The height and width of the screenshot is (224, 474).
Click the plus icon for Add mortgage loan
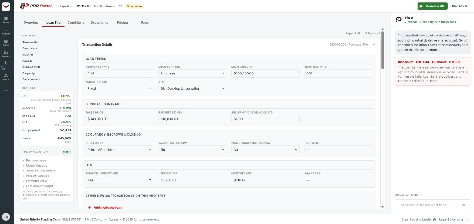tap(89, 208)
